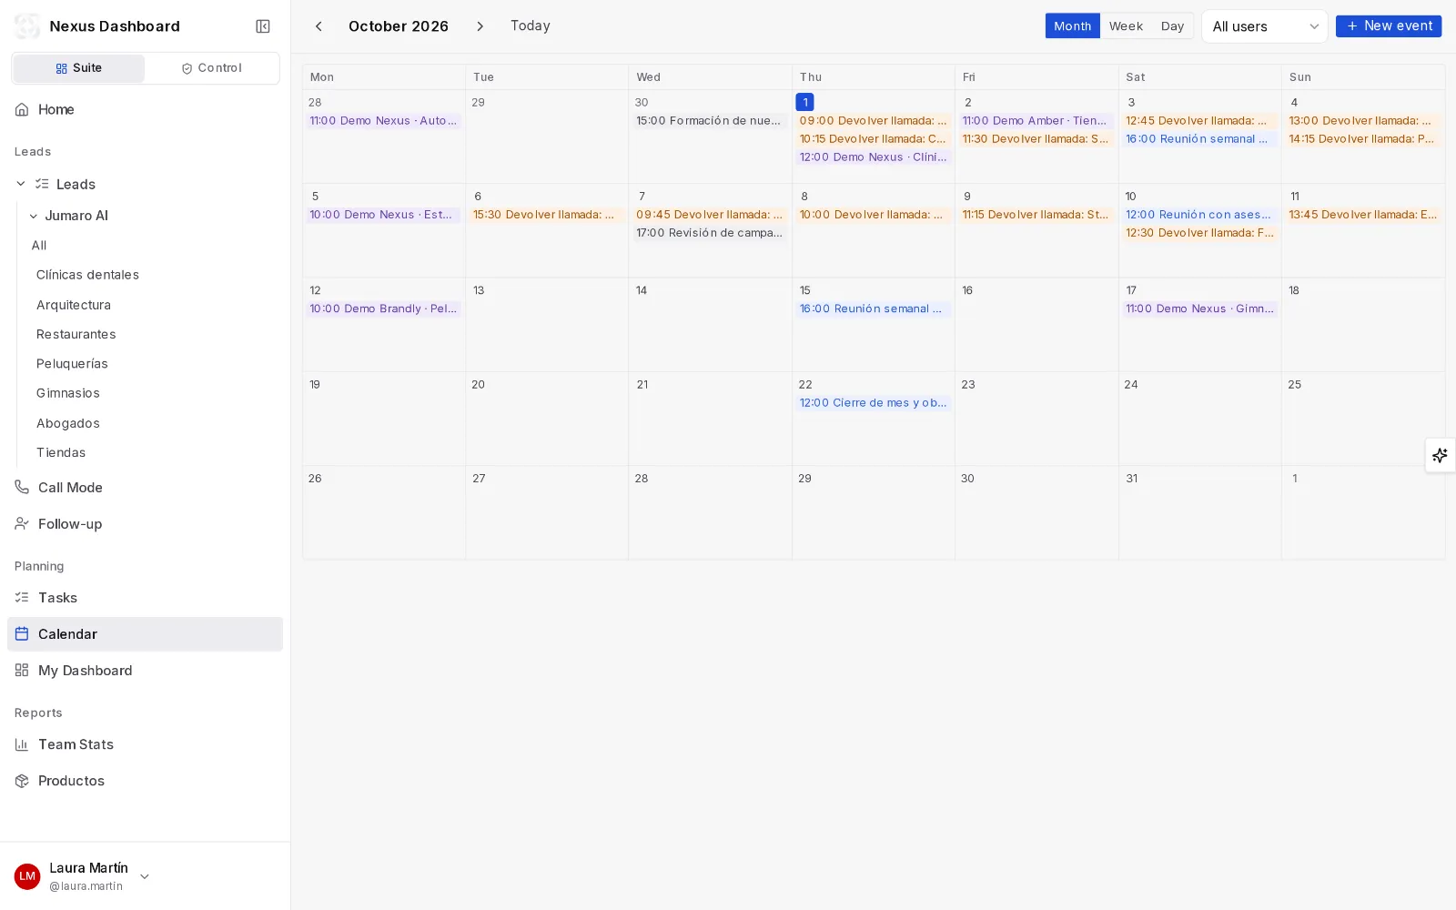Collapse the sidebar panel icon
Image resolution: width=1456 pixels, height=910 pixels.
click(263, 26)
